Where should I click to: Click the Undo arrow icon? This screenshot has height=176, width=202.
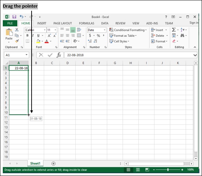(22, 17)
